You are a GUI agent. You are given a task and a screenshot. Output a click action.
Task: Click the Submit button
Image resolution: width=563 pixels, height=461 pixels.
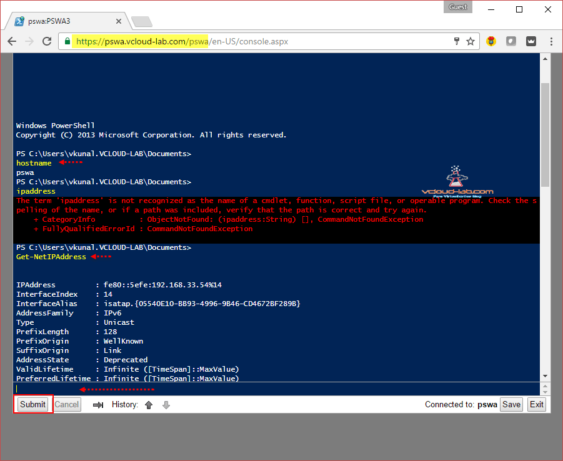pyautogui.click(x=32, y=404)
